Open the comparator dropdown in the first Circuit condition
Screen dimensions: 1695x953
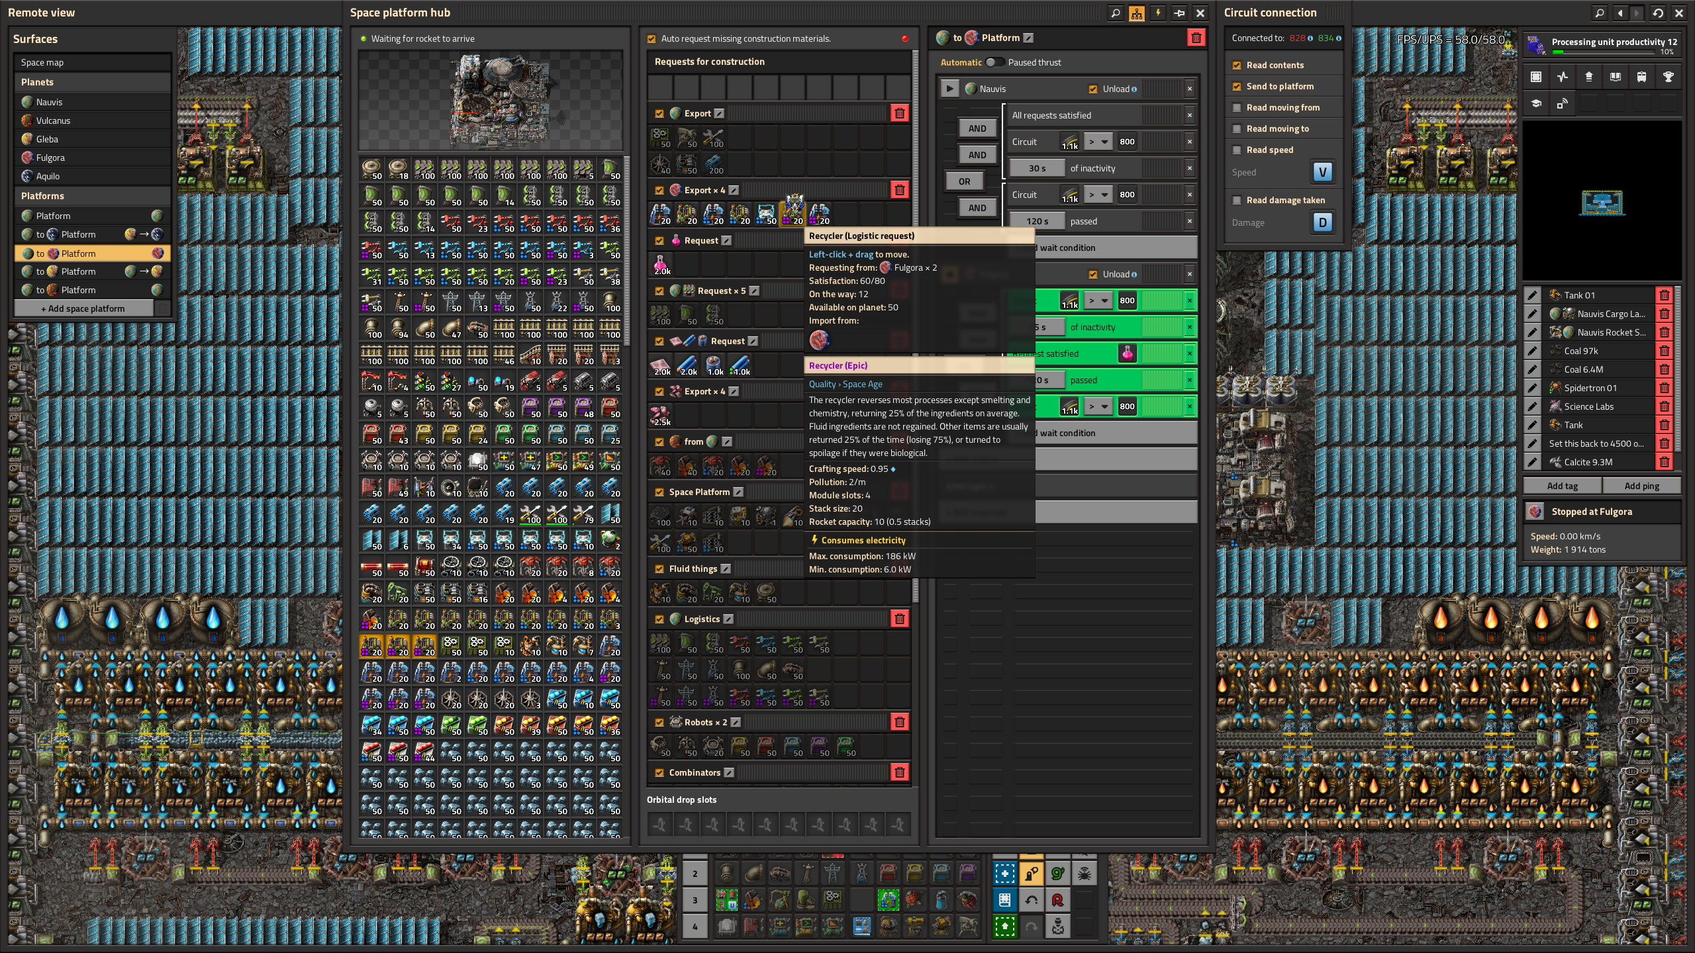pos(1098,142)
